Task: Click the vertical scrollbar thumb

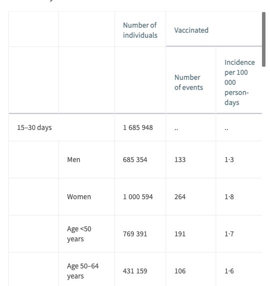Action: (x=263, y=40)
